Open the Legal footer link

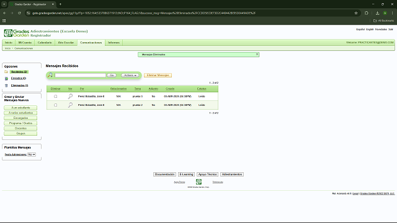tap(355, 194)
